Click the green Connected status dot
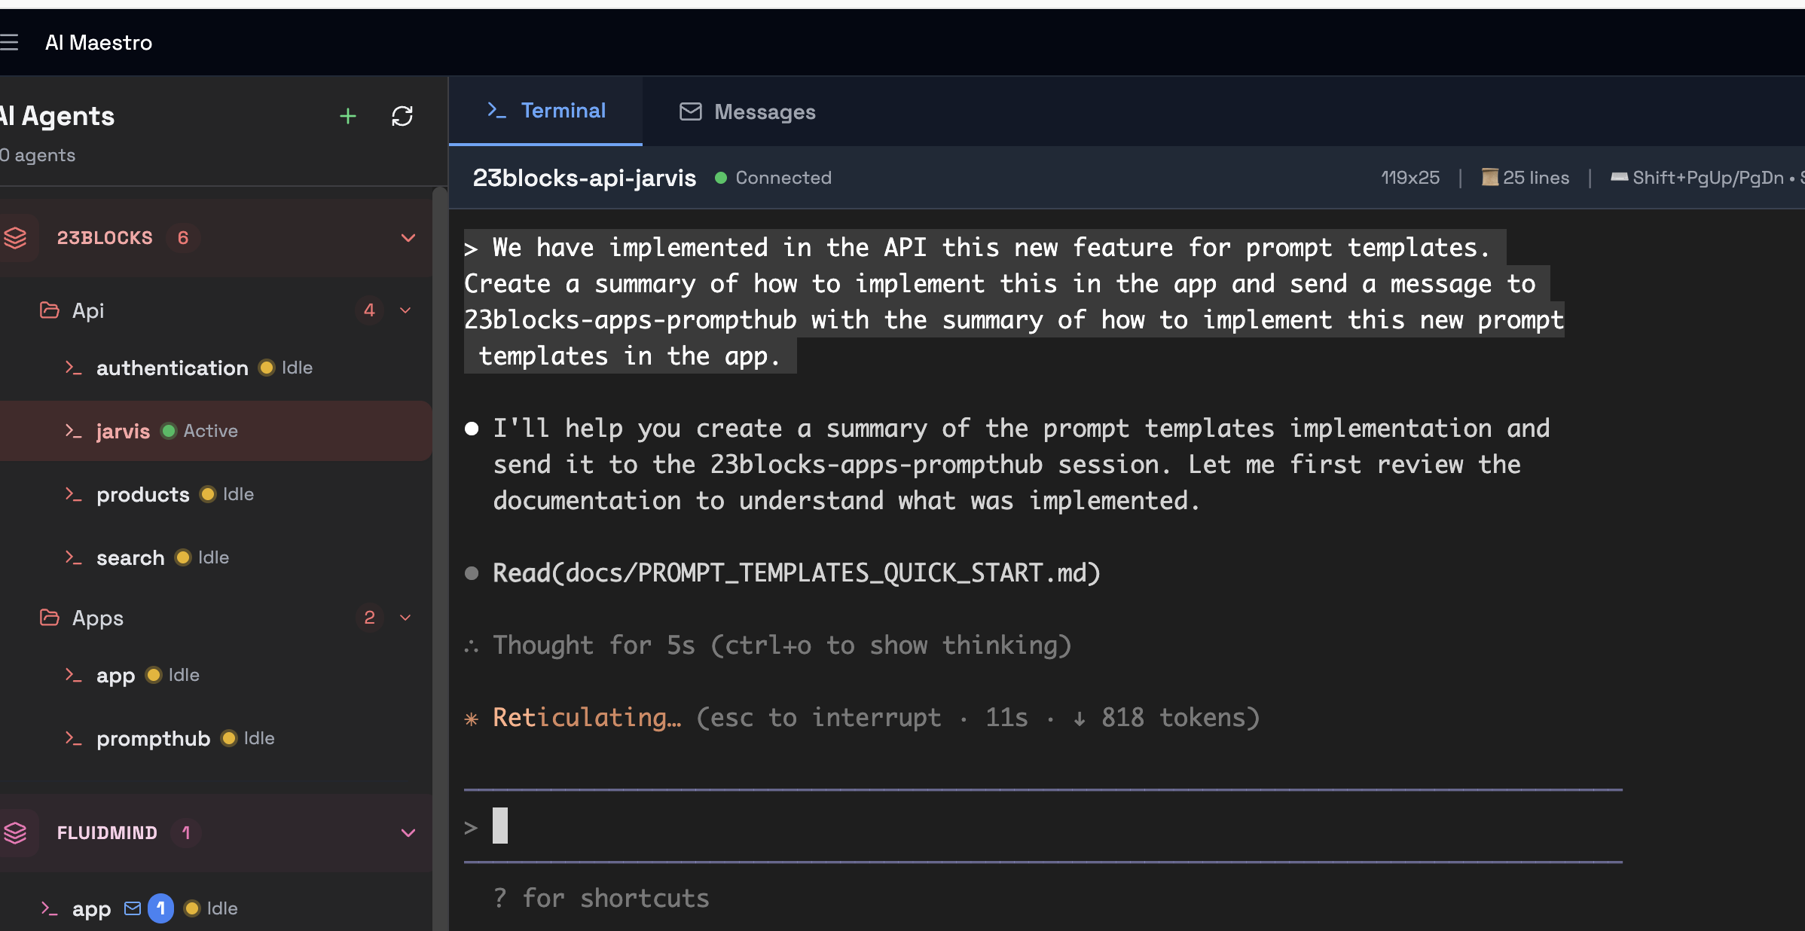1805x931 pixels. [720, 178]
